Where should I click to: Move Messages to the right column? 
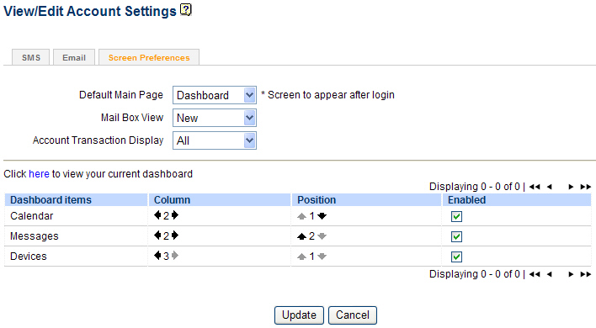[175, 235]
